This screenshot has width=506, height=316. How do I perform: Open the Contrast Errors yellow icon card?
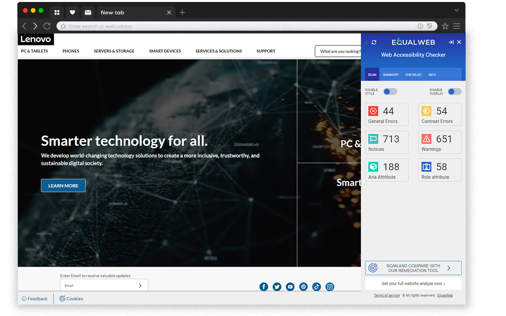click(440, 115)
